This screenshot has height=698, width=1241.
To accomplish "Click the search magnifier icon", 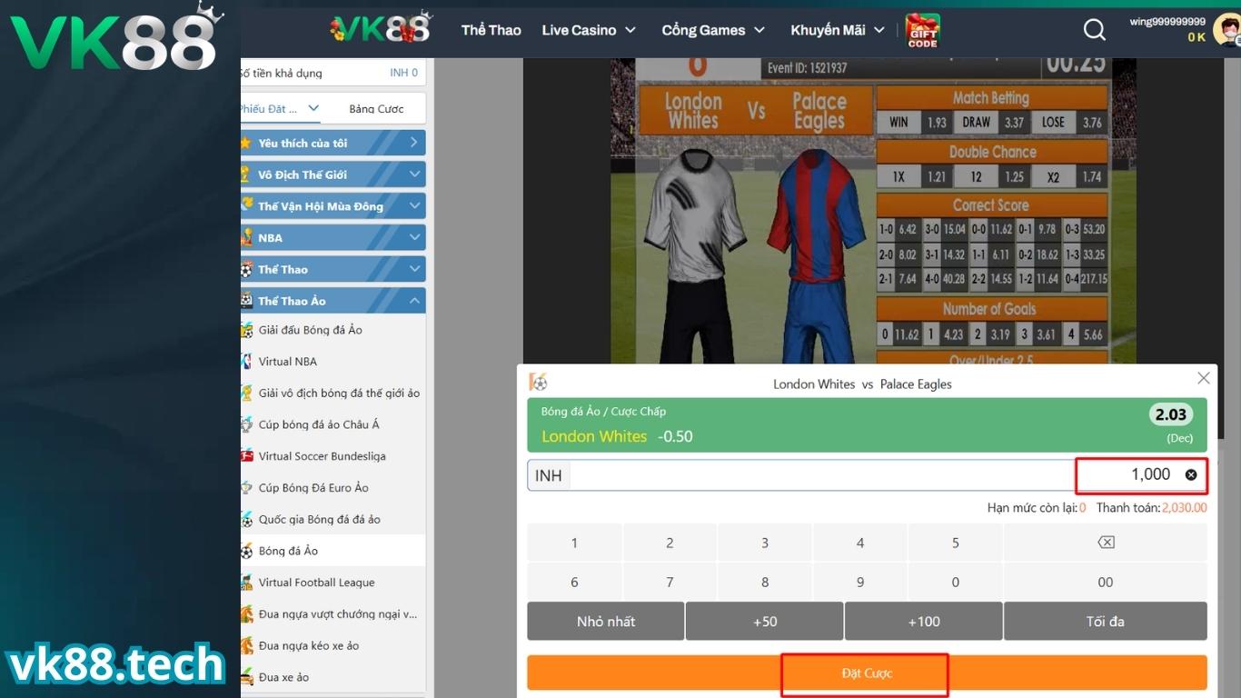I will coord(1095,30).
